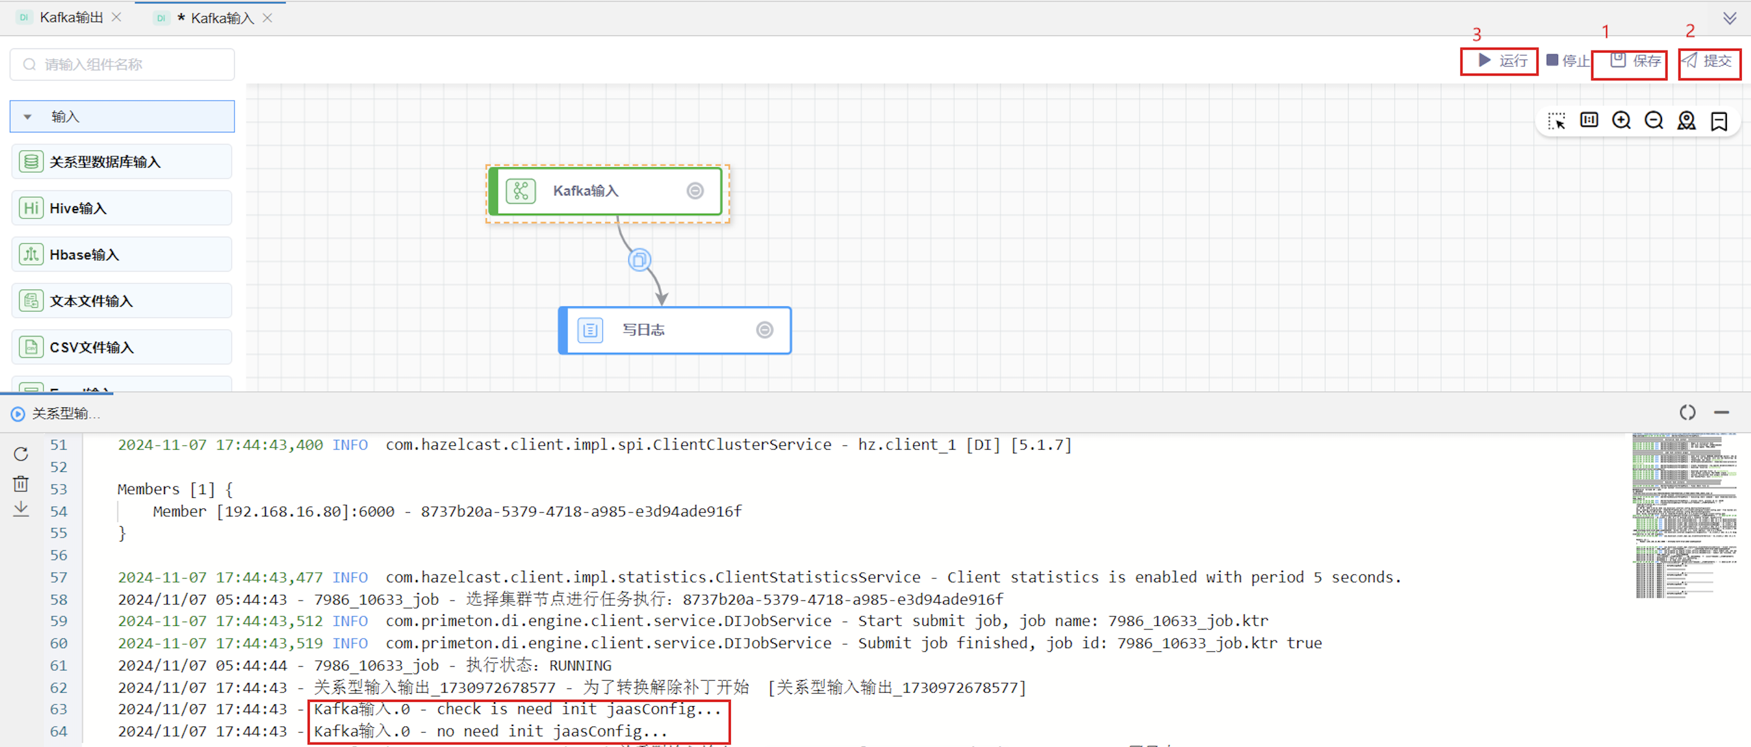Switch to the Kafka输出 tab
The image size is (1751, 747).
(70, 18)
